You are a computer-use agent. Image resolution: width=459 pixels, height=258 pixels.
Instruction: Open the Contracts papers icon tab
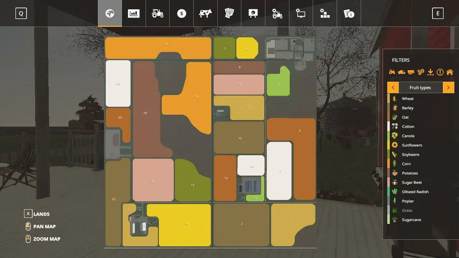[x=229, y=14]
